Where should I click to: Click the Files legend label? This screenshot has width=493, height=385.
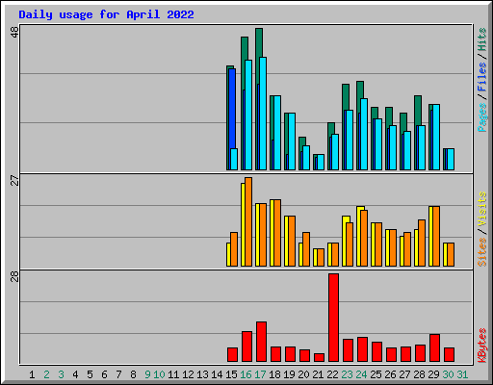pos(481,77)
